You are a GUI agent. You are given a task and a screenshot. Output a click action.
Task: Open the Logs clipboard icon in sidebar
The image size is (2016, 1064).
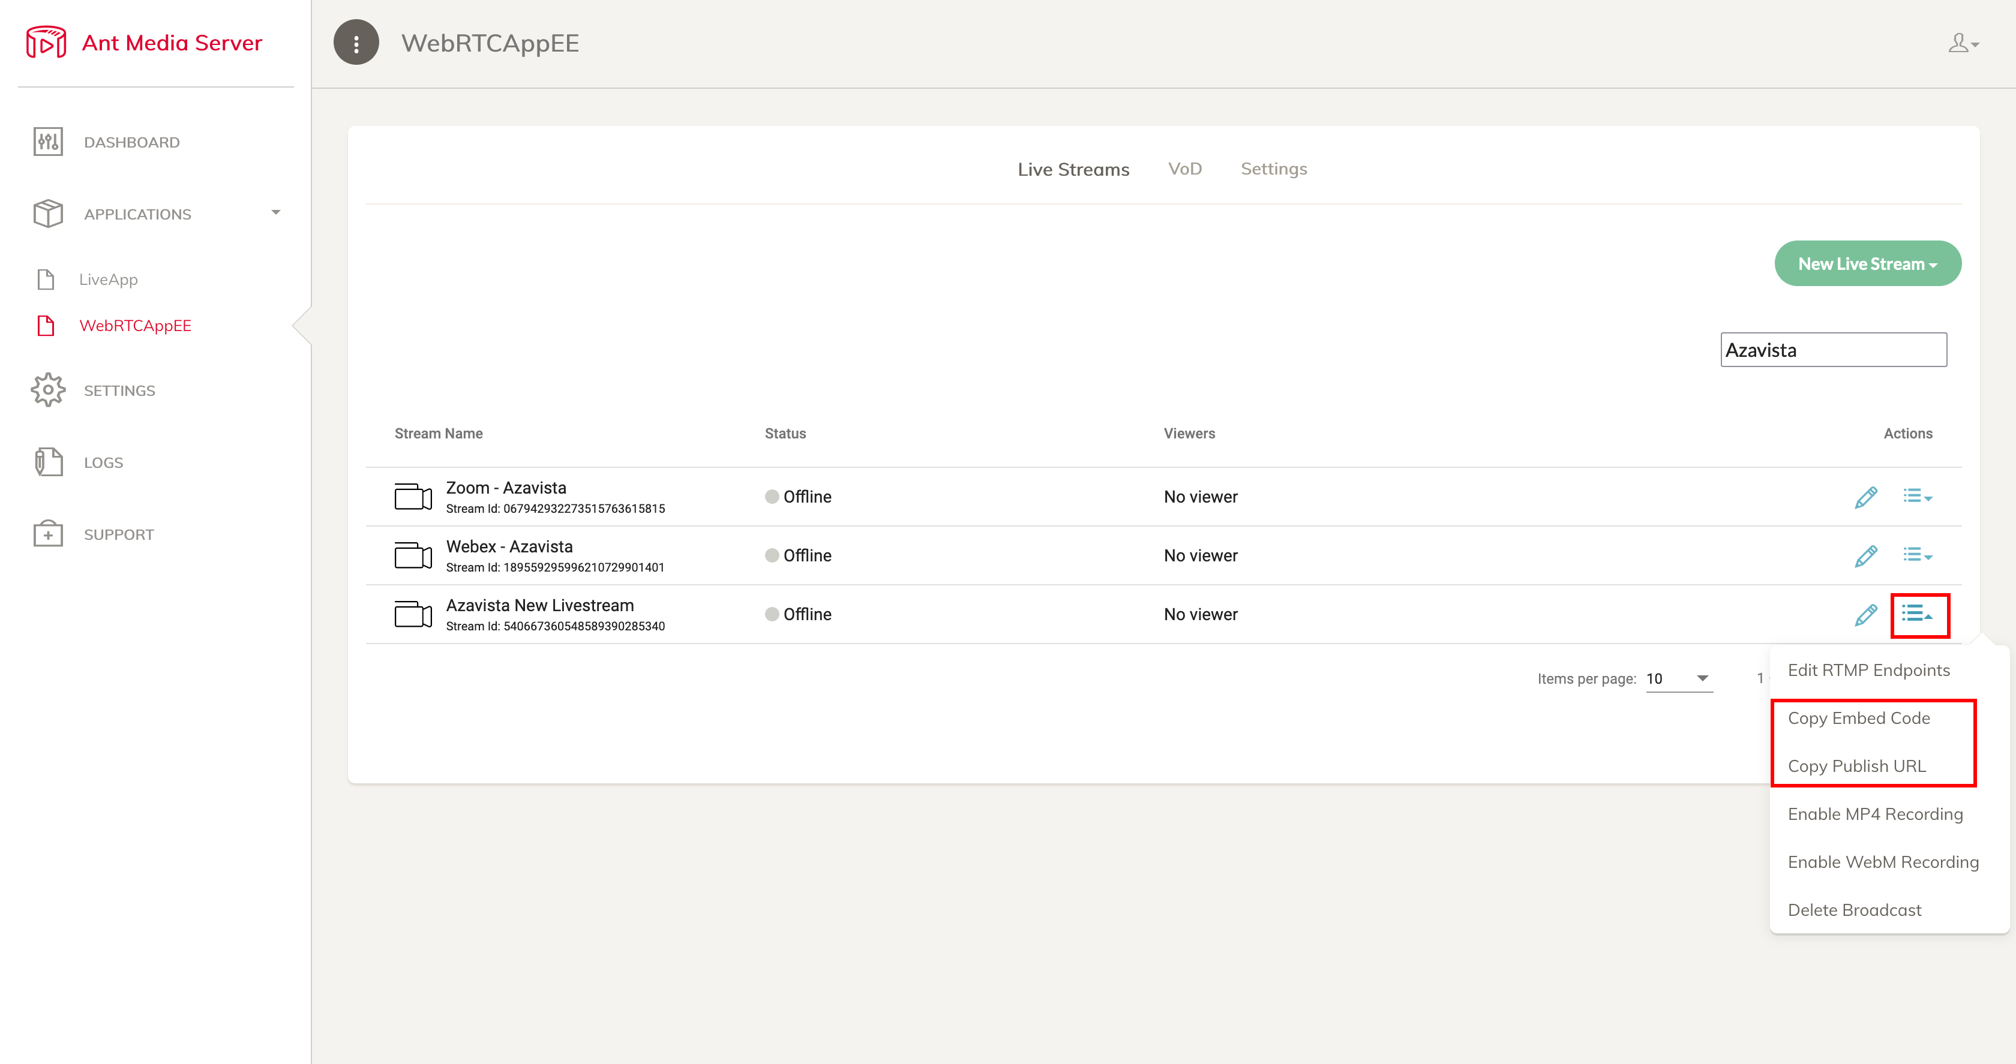(48, 462)
